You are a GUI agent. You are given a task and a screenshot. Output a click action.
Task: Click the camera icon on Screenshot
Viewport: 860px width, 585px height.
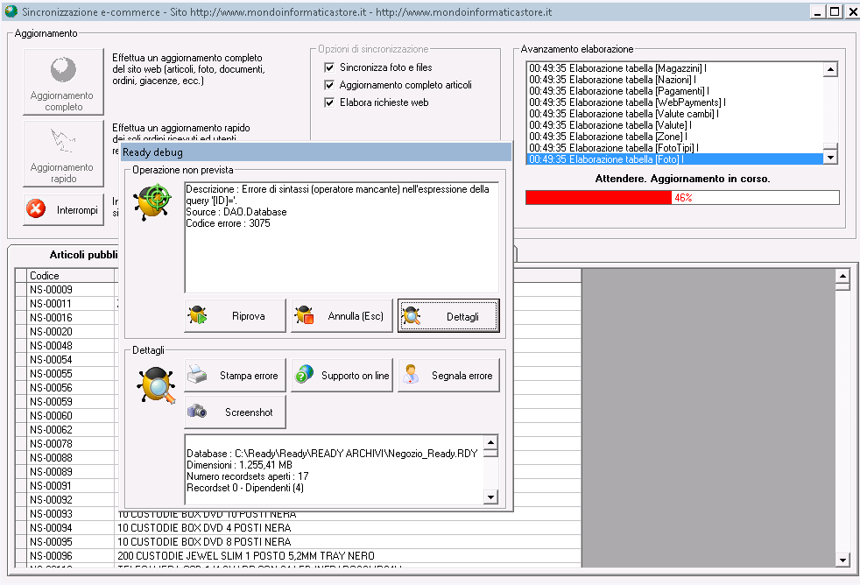coord(197,412)
